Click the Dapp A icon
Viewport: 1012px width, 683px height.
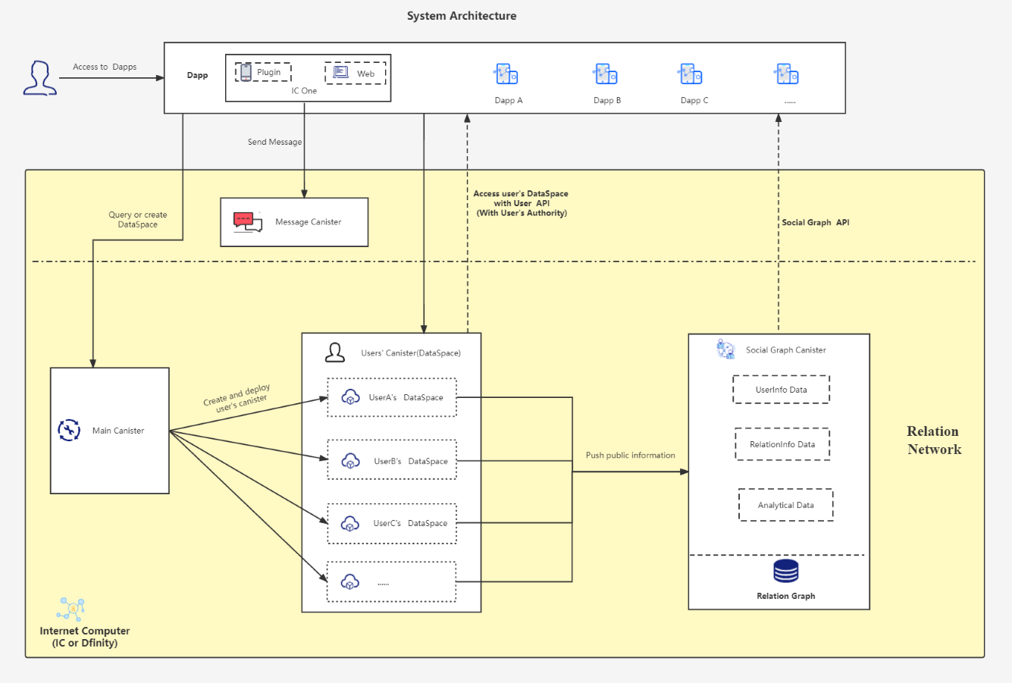coord(506,74)
